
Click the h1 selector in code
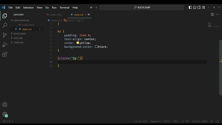pos(59,31)
